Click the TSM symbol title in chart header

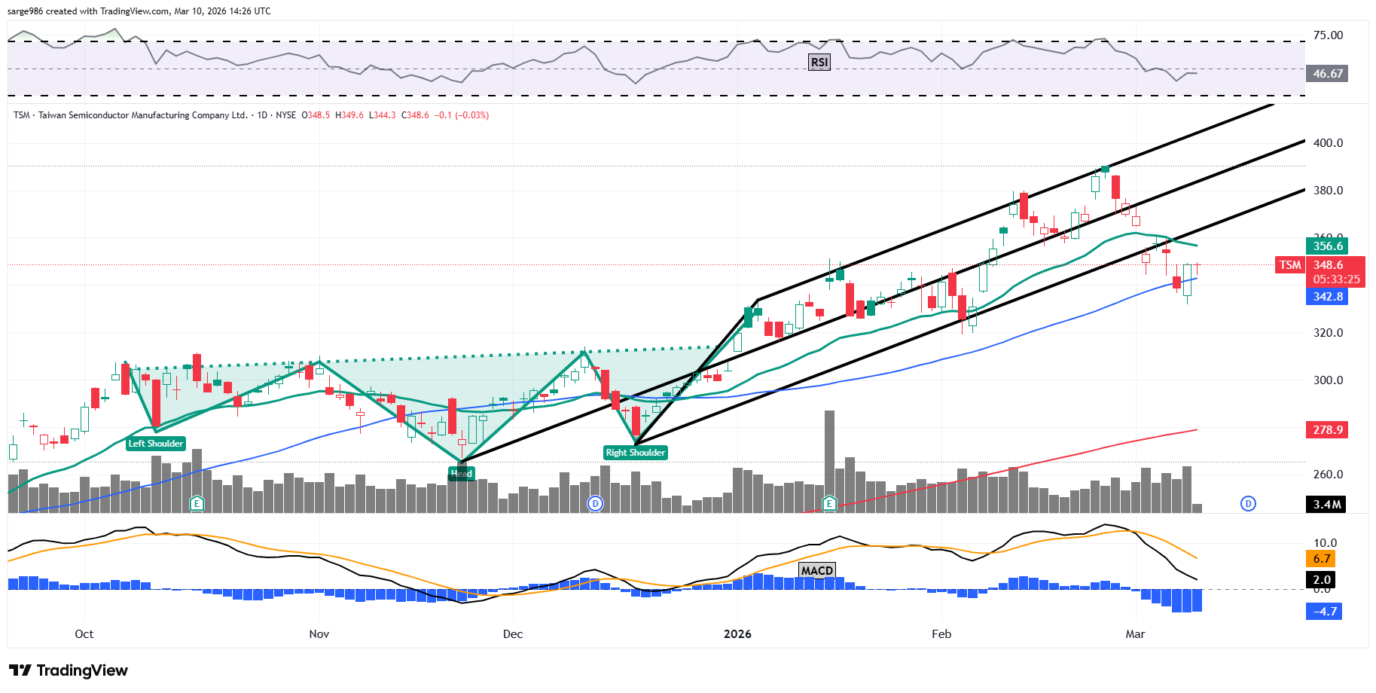coord(22,115)
